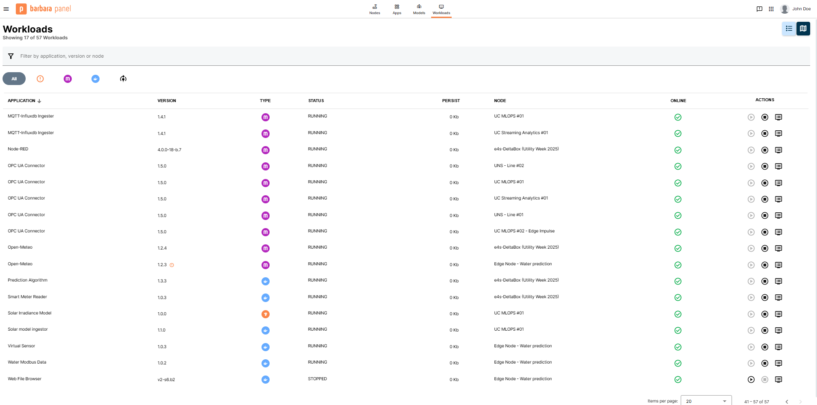The height and width of the screenshot is (405, 817).
Task: Switch to map view
Action: (803, 29)
